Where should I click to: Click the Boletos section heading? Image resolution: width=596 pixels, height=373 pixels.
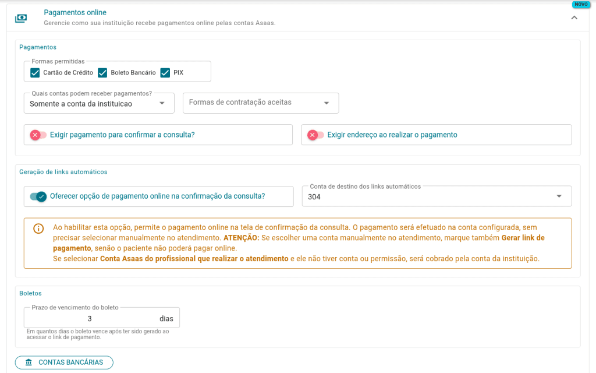click(x=30, y=294)
